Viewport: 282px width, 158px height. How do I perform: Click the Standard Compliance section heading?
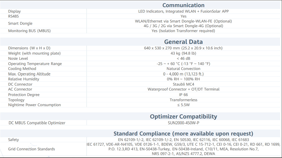(183, 134)
